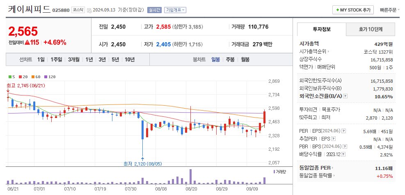The image size is (405, 195).
Task: Click the green 5-day moving average swatch
Action: 10,77
